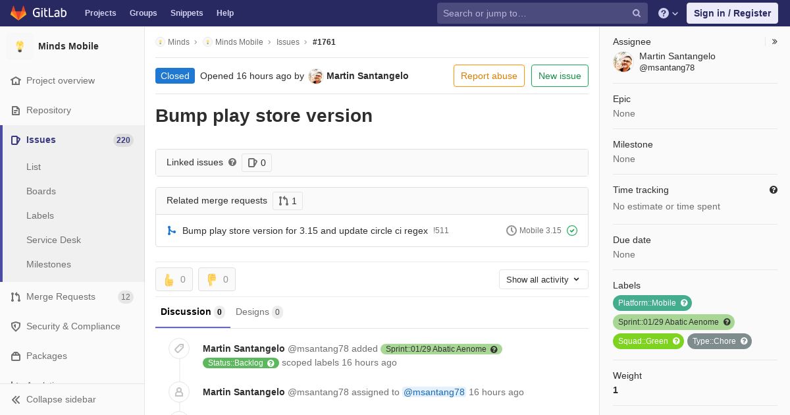Screen dimensions: 790x415
Task: Click the search magnifier icon
Action: pos(637,13)
